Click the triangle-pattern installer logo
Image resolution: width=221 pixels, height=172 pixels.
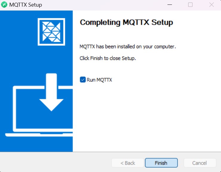(x=51, y=32)
